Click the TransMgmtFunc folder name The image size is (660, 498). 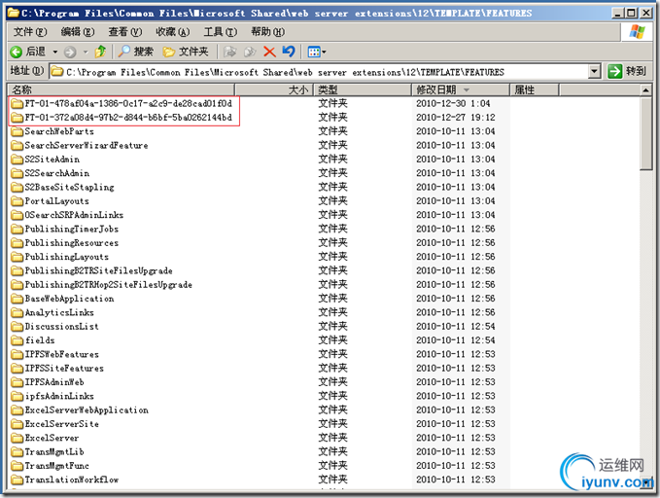pos(56,465)
